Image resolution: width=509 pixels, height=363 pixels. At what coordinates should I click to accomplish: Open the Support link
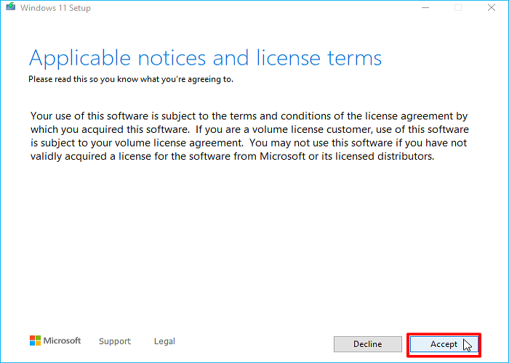pyautogui.click(x=115, y=341)
